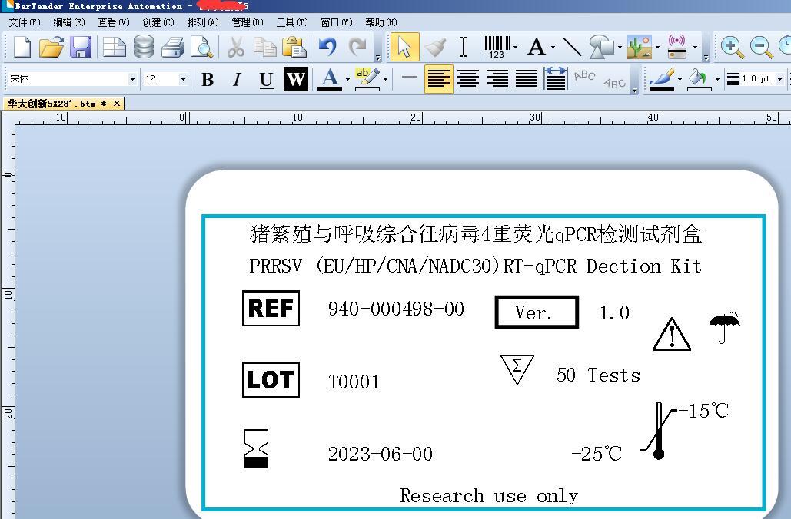Select the text creation tool
The height and width of the screenshot is (519, 791).
537,47
